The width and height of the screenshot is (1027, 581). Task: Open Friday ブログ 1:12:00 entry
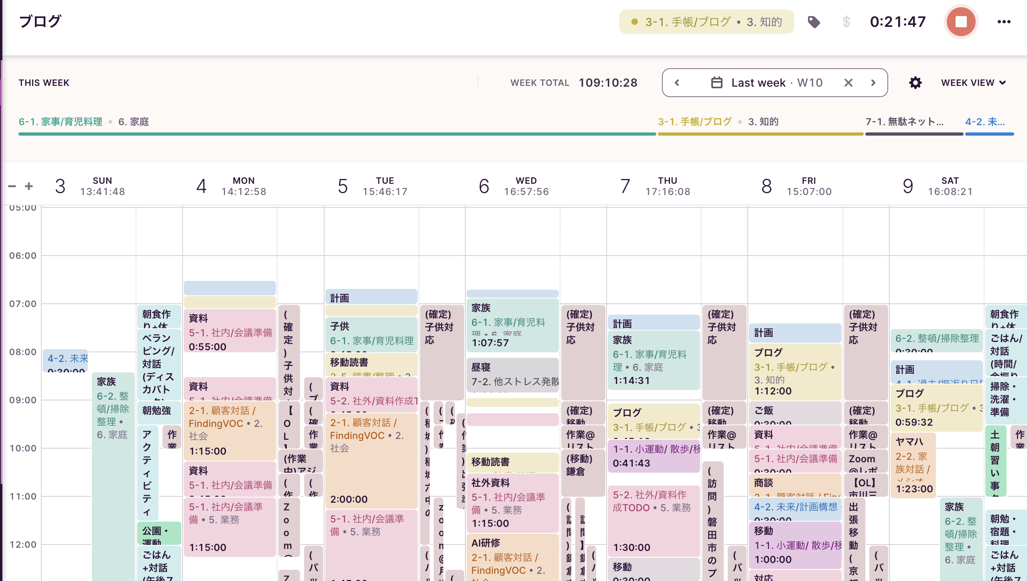click(x=794, y=372)
